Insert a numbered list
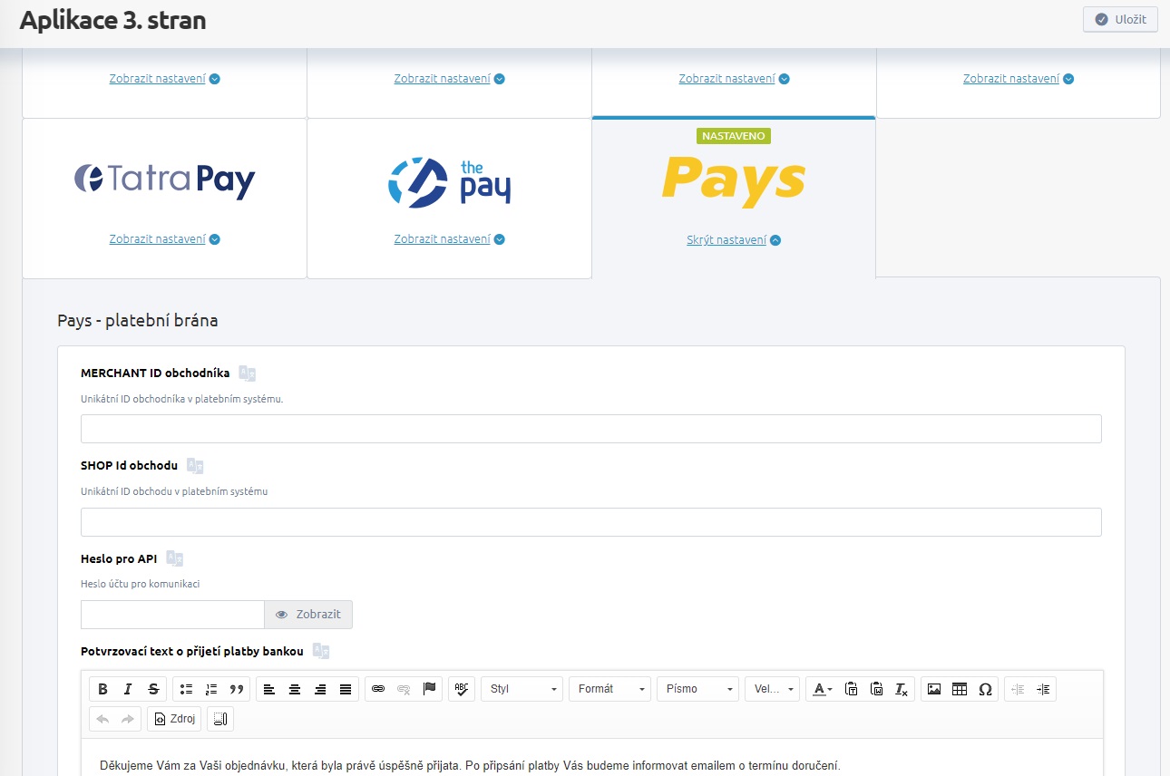The height and width of the screenshot is (776, 1170). (211, 689)
